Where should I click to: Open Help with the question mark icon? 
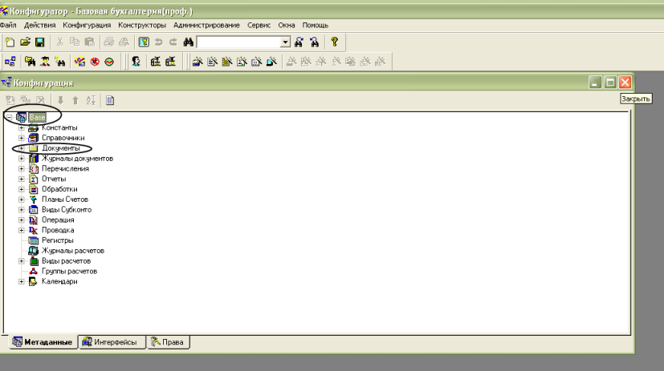click(335, 42)
